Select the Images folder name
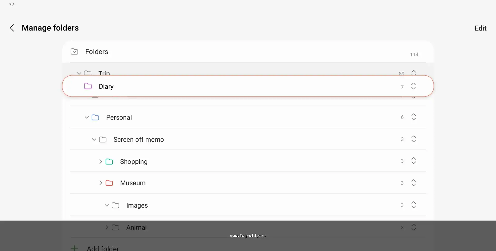 click(137, 206)
